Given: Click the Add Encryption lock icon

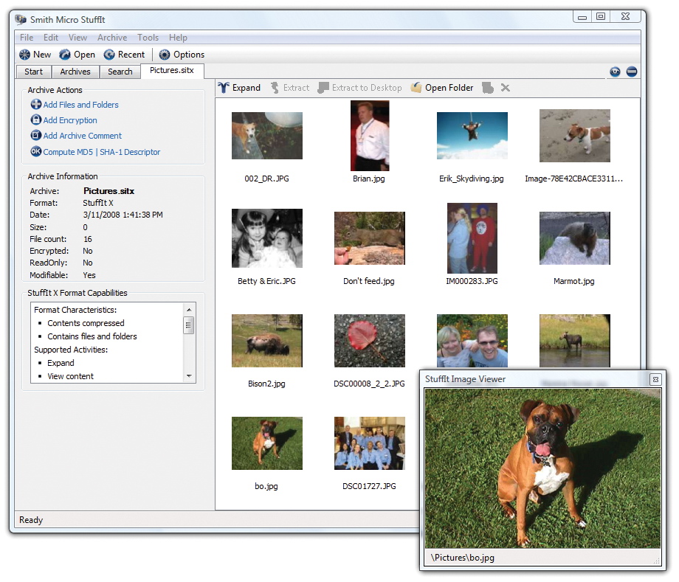Looking at the screenshot, I should click(x=36, y=119).
